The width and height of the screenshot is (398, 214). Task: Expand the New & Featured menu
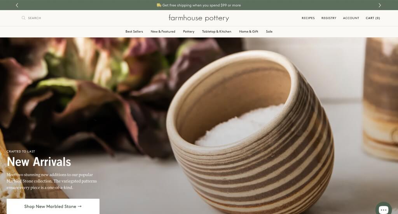pyautogui.click(x=163, y=31)
